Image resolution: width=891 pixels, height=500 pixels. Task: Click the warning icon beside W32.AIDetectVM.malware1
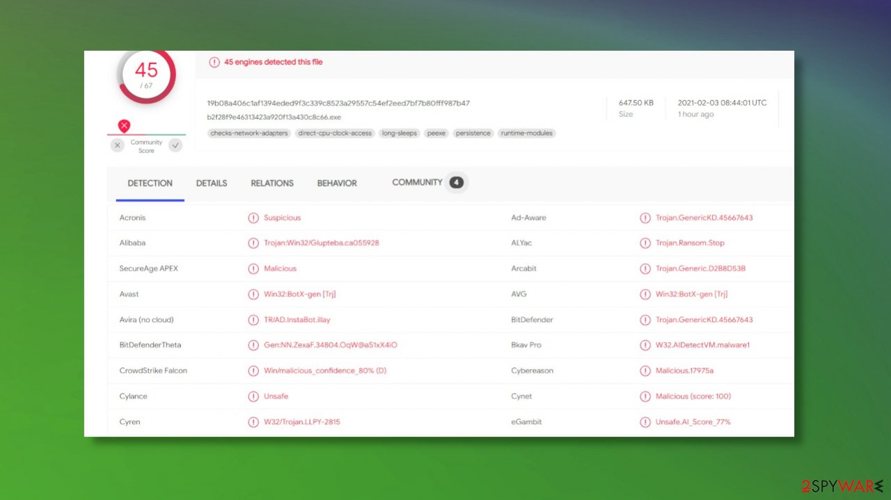pos(645,345)
